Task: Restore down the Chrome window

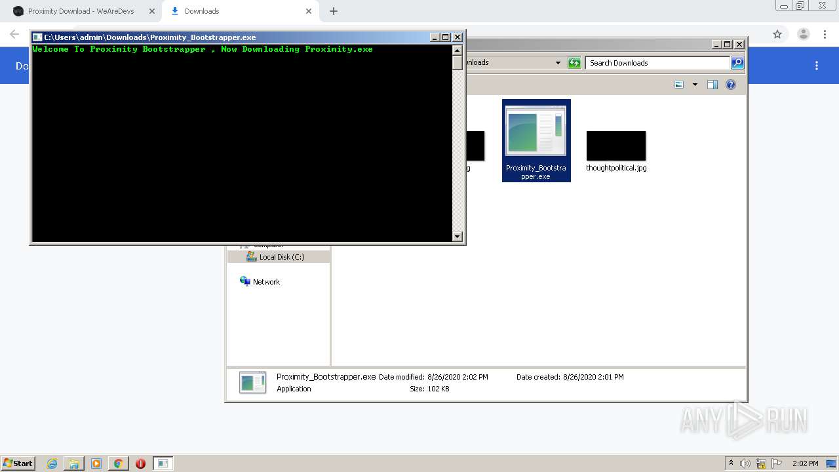Action: coord(800,6)
